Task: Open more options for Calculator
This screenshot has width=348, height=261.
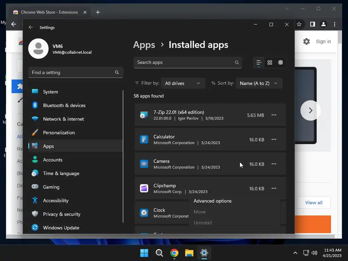Action: (274, 139)
